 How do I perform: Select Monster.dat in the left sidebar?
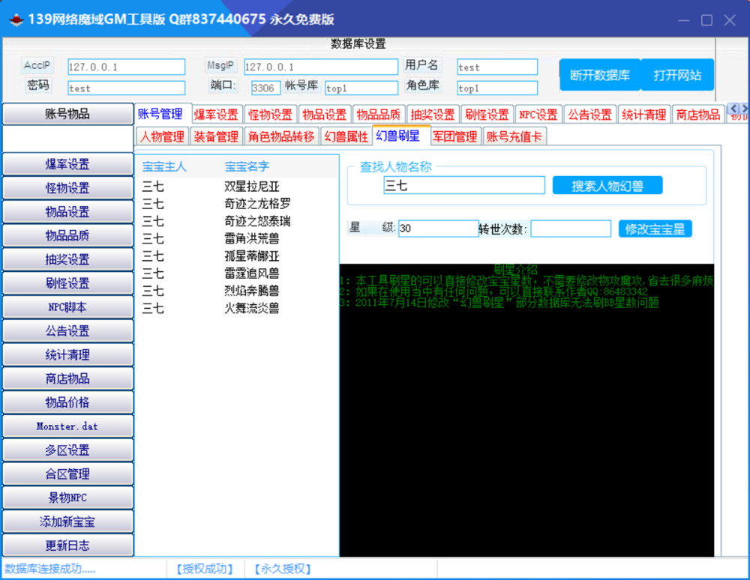(x=67, y=426)
